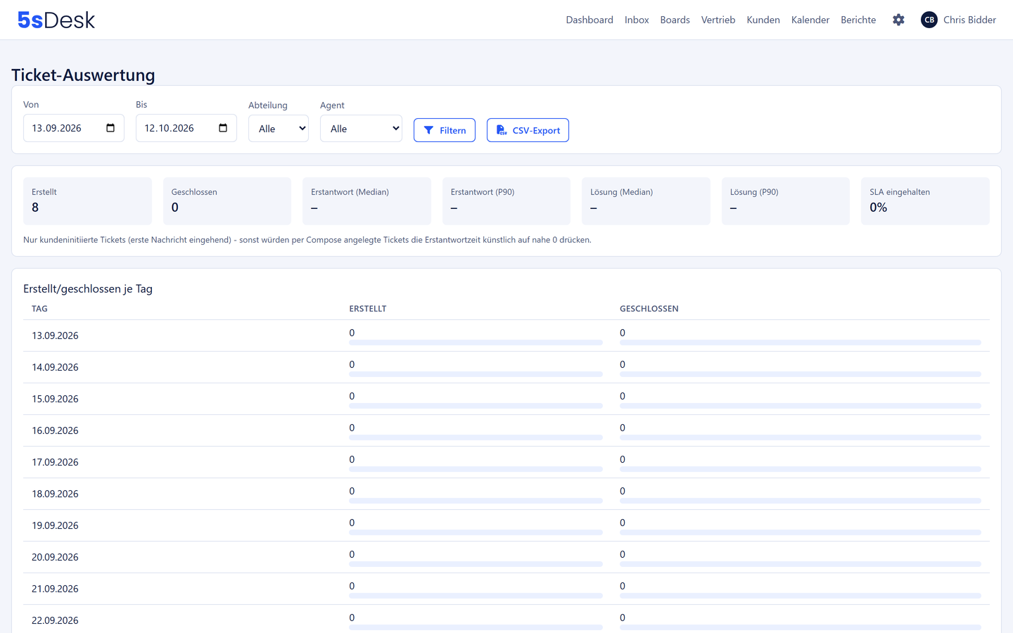Click the CSV-Export button
This screenshot has width=1013, height=633.
pyautogui.click(x=528, y=130)
